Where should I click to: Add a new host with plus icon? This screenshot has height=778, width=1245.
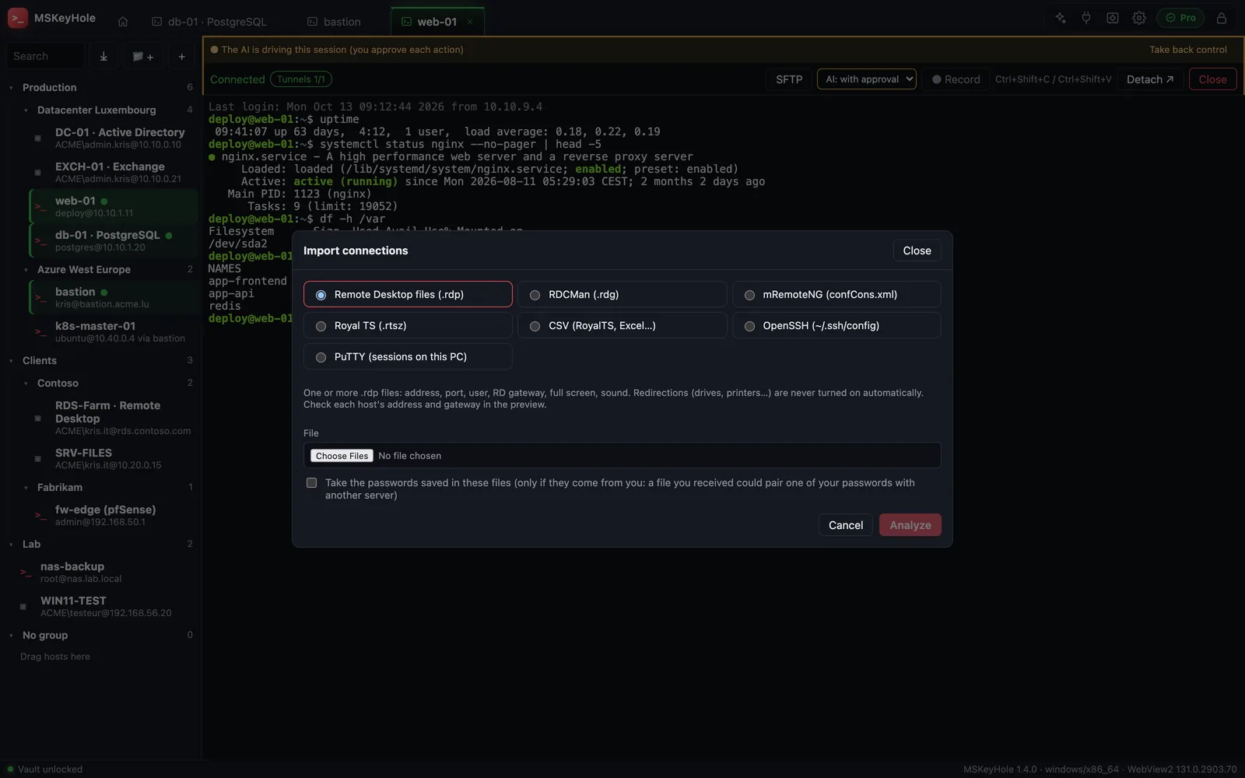click(181, 56)
